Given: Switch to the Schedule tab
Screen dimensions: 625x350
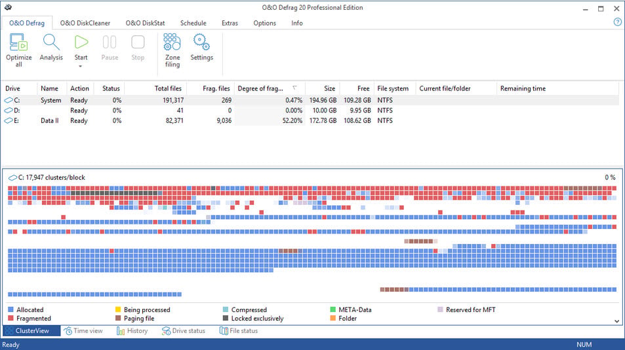Looking at the screenshot, I should pyautogui.click(x=193, y=23).
